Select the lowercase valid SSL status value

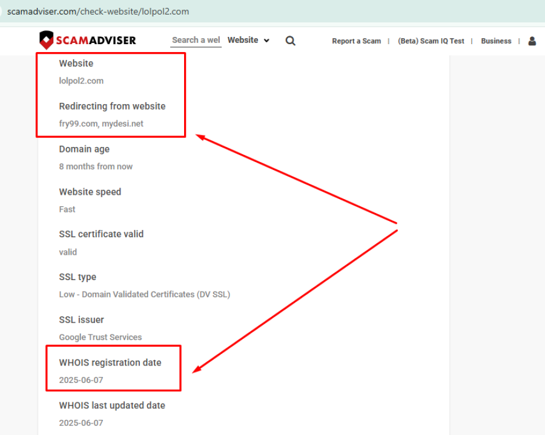click(x=68, y=252)
